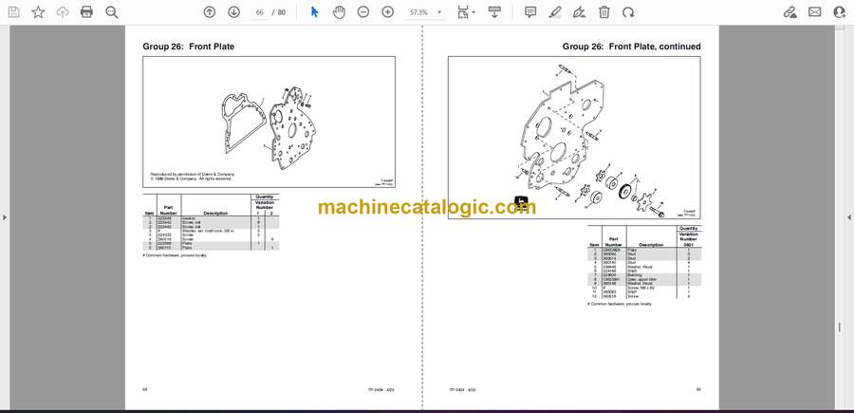Viewport: 854px width, 413px height.
Task: Click the upload to cloud icon
Action: (63, 12)
